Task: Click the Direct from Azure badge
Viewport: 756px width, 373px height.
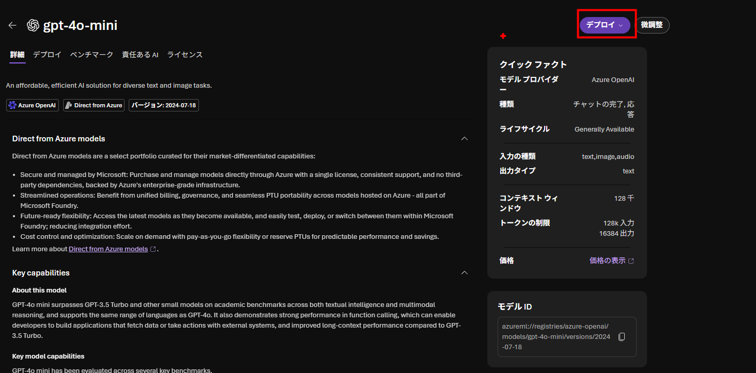Action: 94,105
